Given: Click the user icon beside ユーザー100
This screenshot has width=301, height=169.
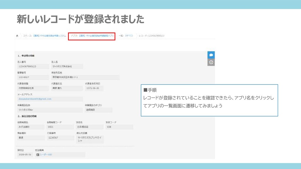Looking at the screenshot, I should tap(38, 155).
